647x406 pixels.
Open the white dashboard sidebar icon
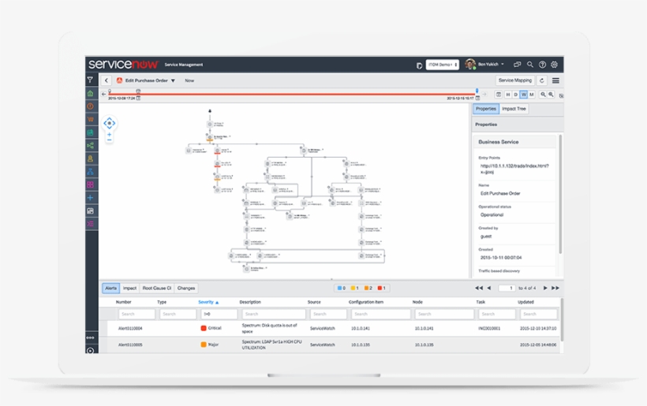click(90, 211)
